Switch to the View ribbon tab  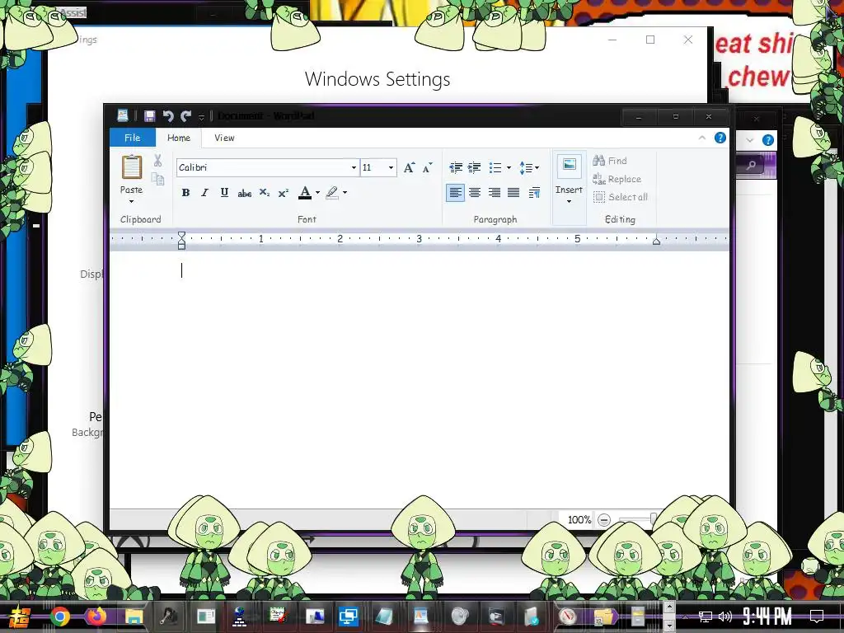(224, 138)
